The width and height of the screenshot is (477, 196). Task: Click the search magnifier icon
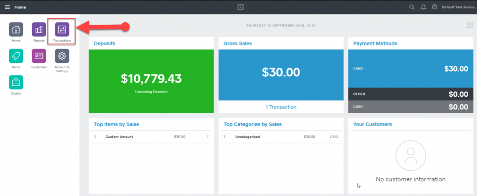pos(412,7)
